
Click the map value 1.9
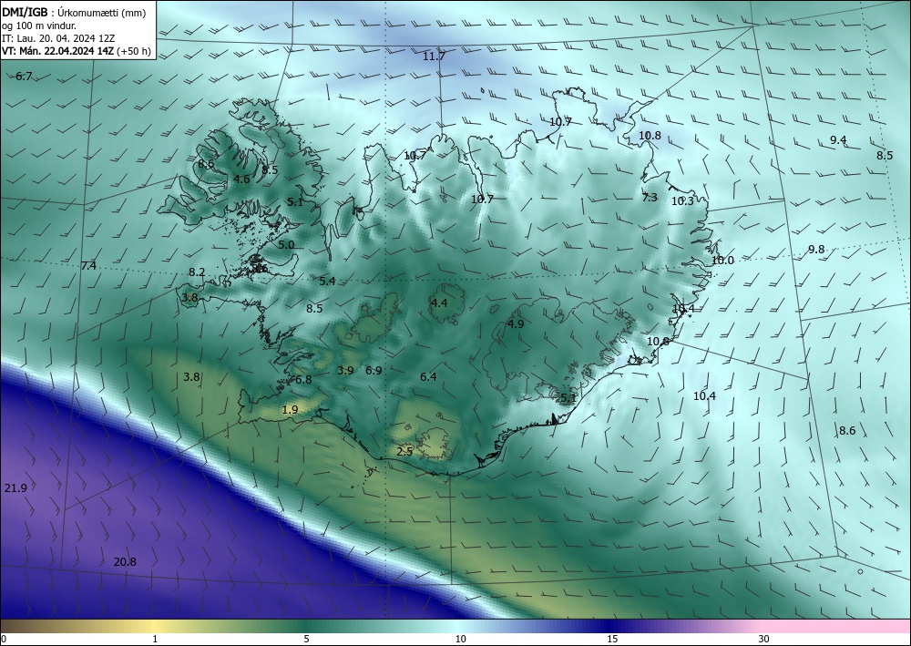pyautogui.click(x=290, y=410)
